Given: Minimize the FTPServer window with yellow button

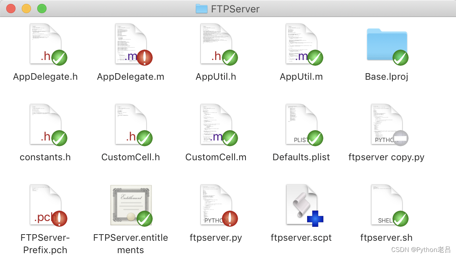Looking at the screenshot, I should [26, 9].
